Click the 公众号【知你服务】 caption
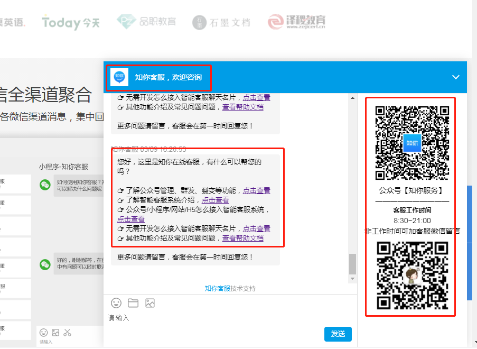The height and width of the screenshot is (349, 477). coord(412,191)
